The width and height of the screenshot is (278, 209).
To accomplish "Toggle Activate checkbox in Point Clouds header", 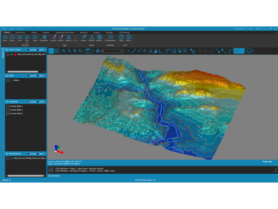I will 28,50.
